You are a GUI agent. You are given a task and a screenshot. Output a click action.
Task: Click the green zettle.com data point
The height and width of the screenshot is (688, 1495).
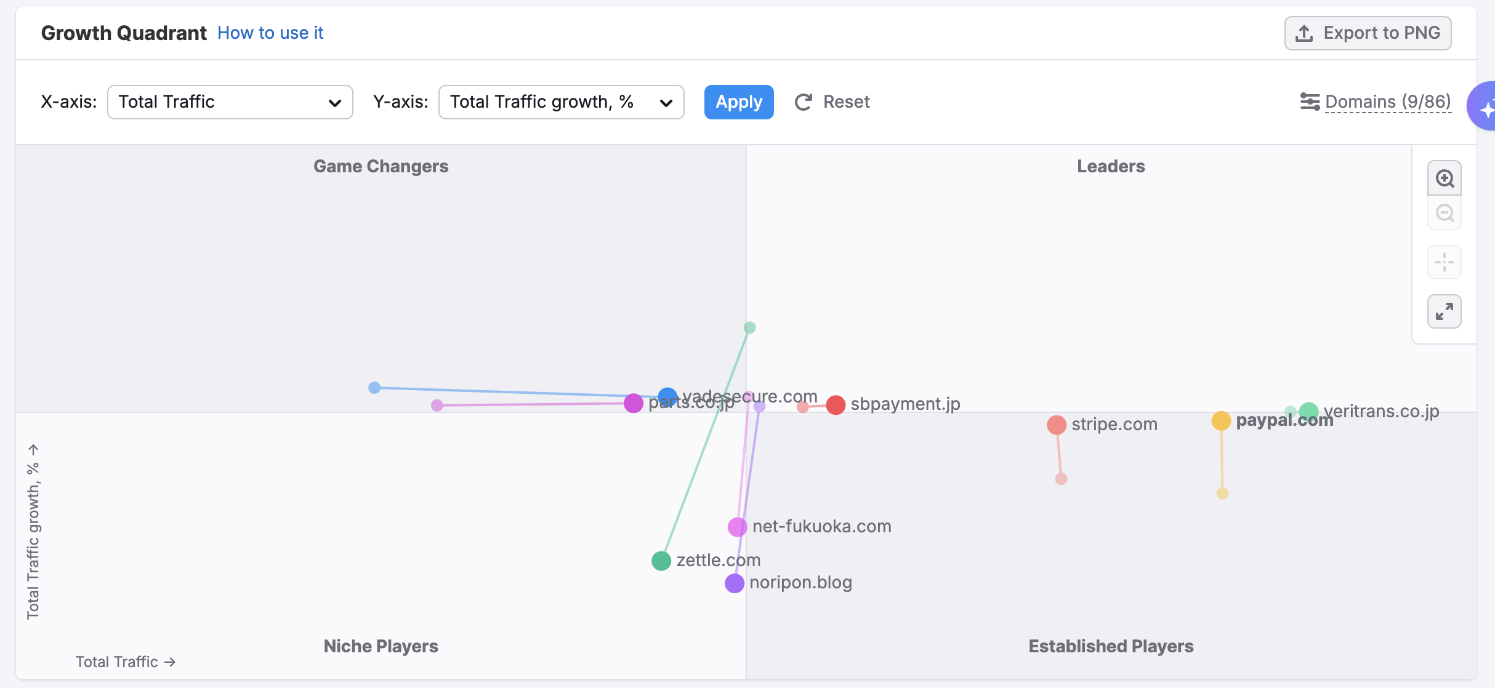point(661,561)
